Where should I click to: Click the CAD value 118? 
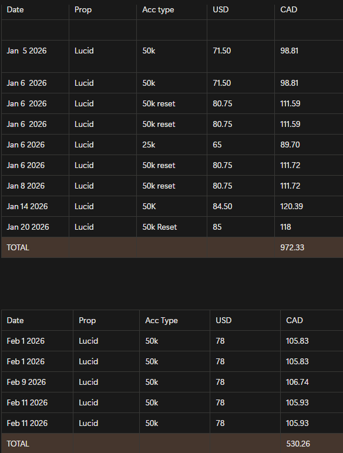(x=285, y=227)
